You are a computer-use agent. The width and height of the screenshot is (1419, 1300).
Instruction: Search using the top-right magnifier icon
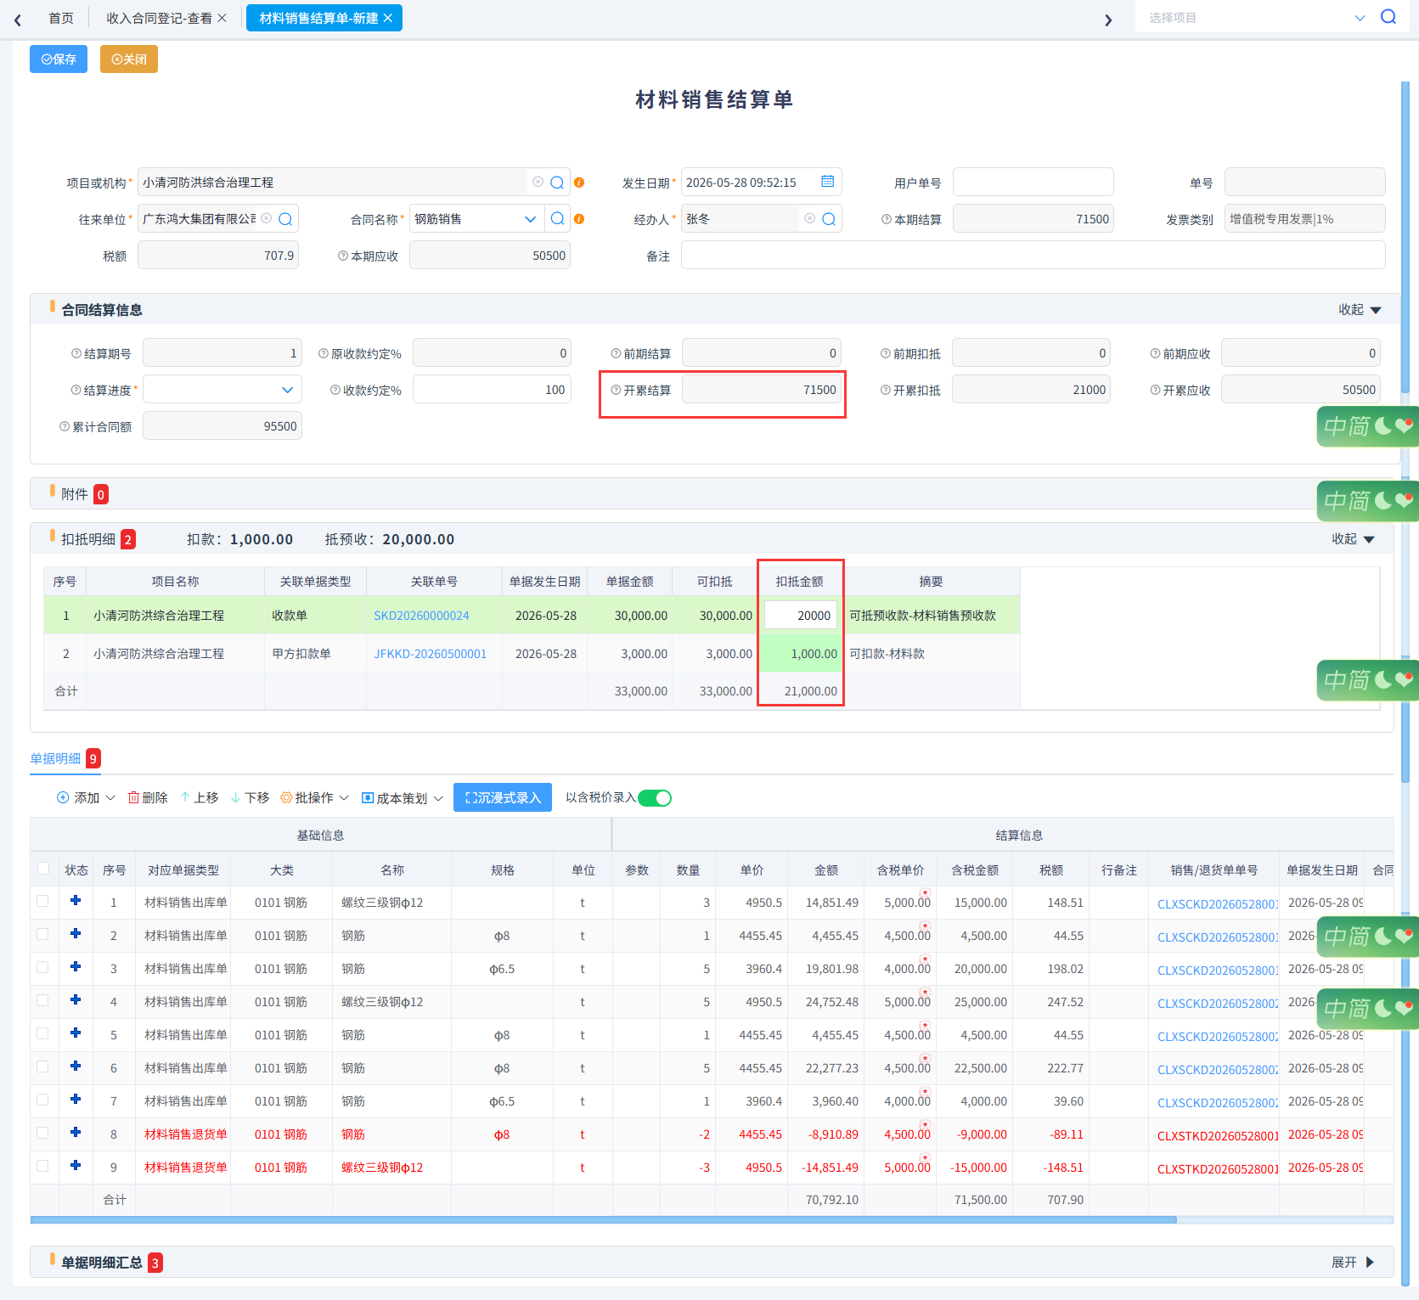[x=1388, y=17]
